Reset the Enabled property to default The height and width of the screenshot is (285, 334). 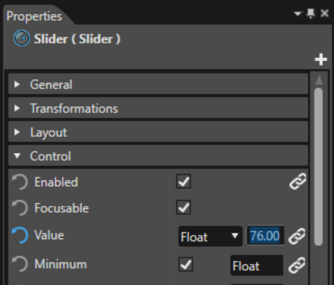(20, 182)
